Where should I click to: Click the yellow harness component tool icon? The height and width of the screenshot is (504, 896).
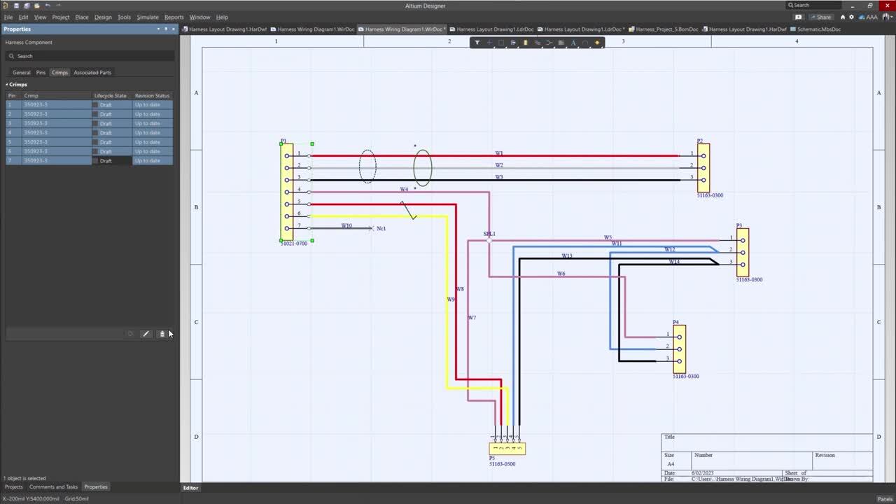[525, 43]
